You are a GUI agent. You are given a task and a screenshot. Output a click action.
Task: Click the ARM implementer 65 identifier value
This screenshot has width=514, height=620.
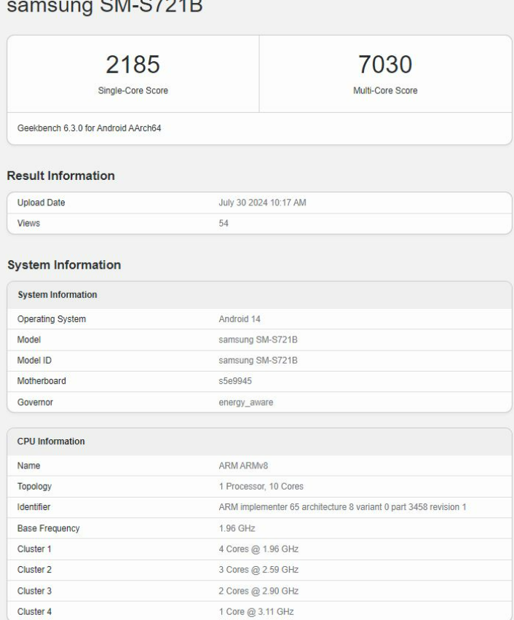pyautogui.click(x=342, y=507)
